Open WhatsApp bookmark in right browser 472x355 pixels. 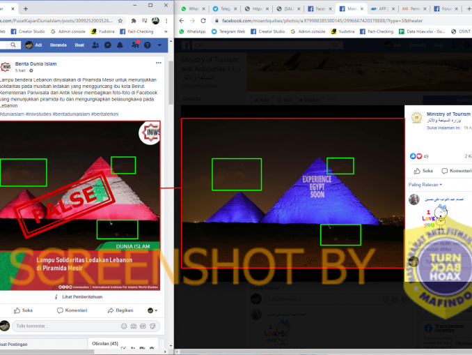(x=193, y=31)
